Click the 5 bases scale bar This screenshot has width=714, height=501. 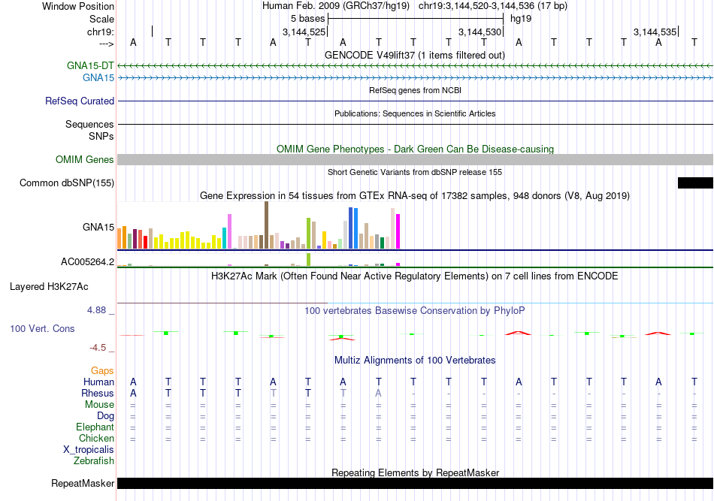click(416, 19)
